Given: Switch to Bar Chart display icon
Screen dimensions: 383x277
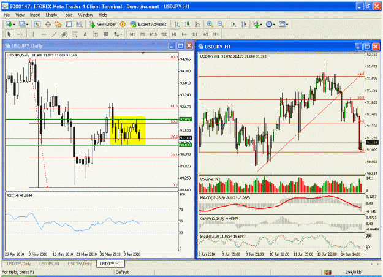Looking at the screenshot, I should (x=177, y=24).
